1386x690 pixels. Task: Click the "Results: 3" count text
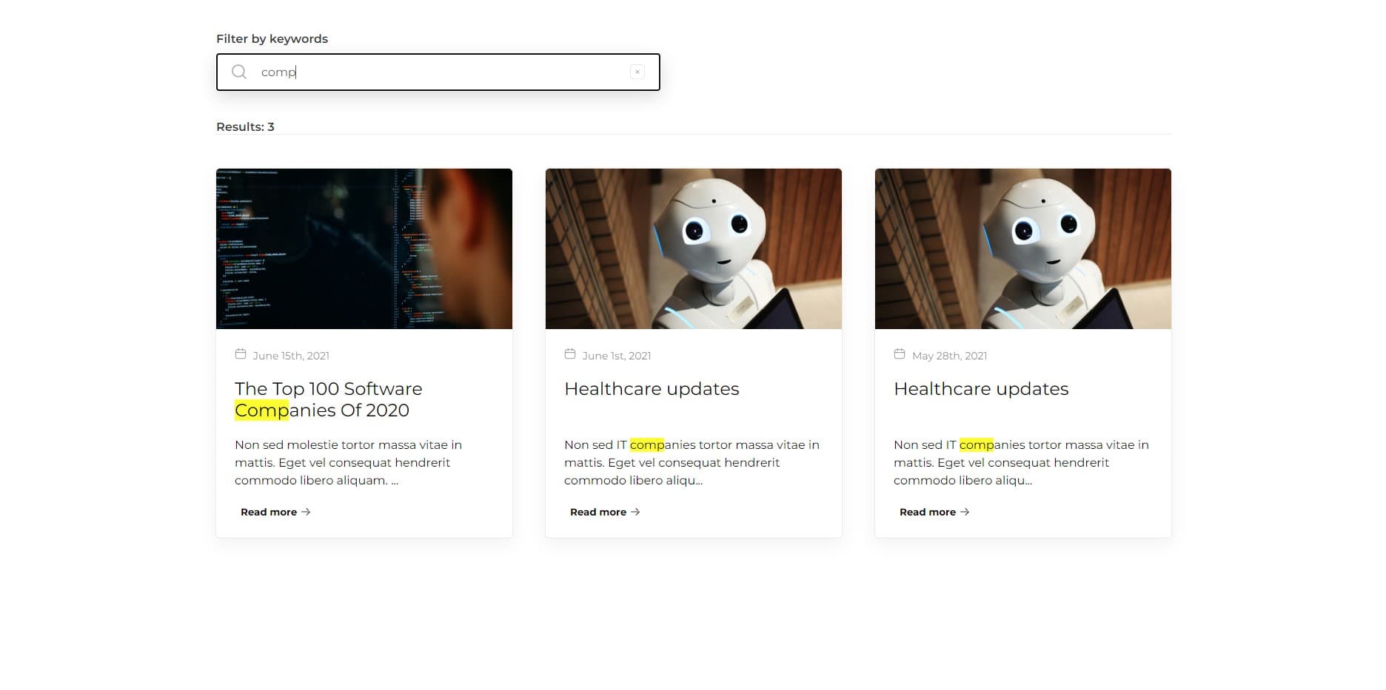(245, 126)
